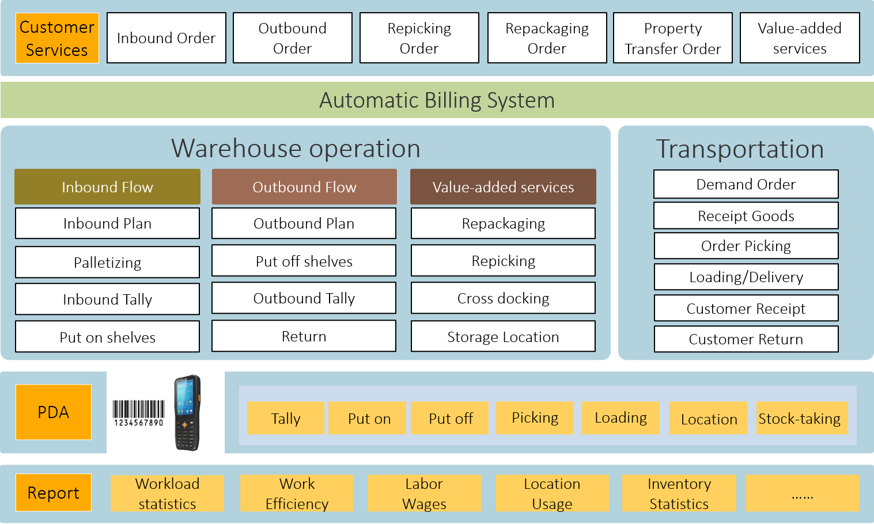Click the Automatic Billing System banner
874x524 pixels.
pos(437,100)
